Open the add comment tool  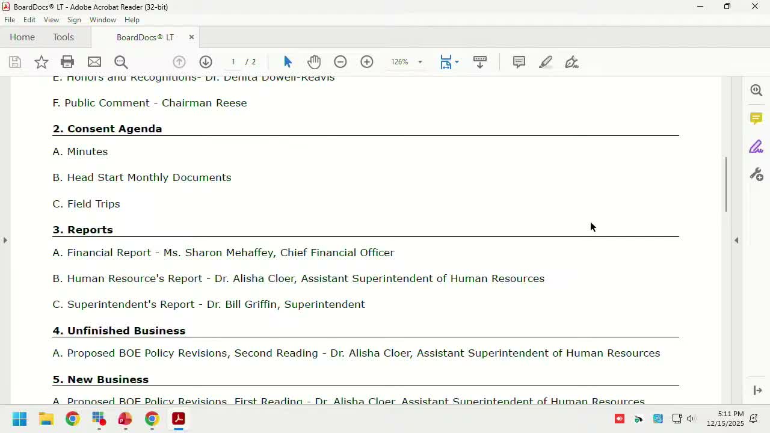coord(519,62)
